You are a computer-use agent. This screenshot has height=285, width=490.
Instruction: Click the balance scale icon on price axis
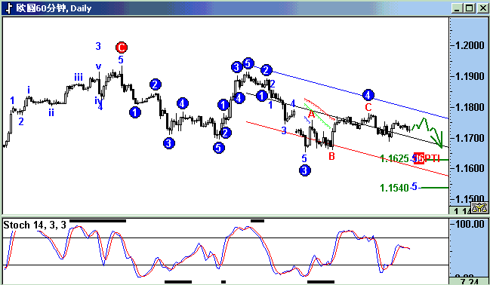point(479,207)
